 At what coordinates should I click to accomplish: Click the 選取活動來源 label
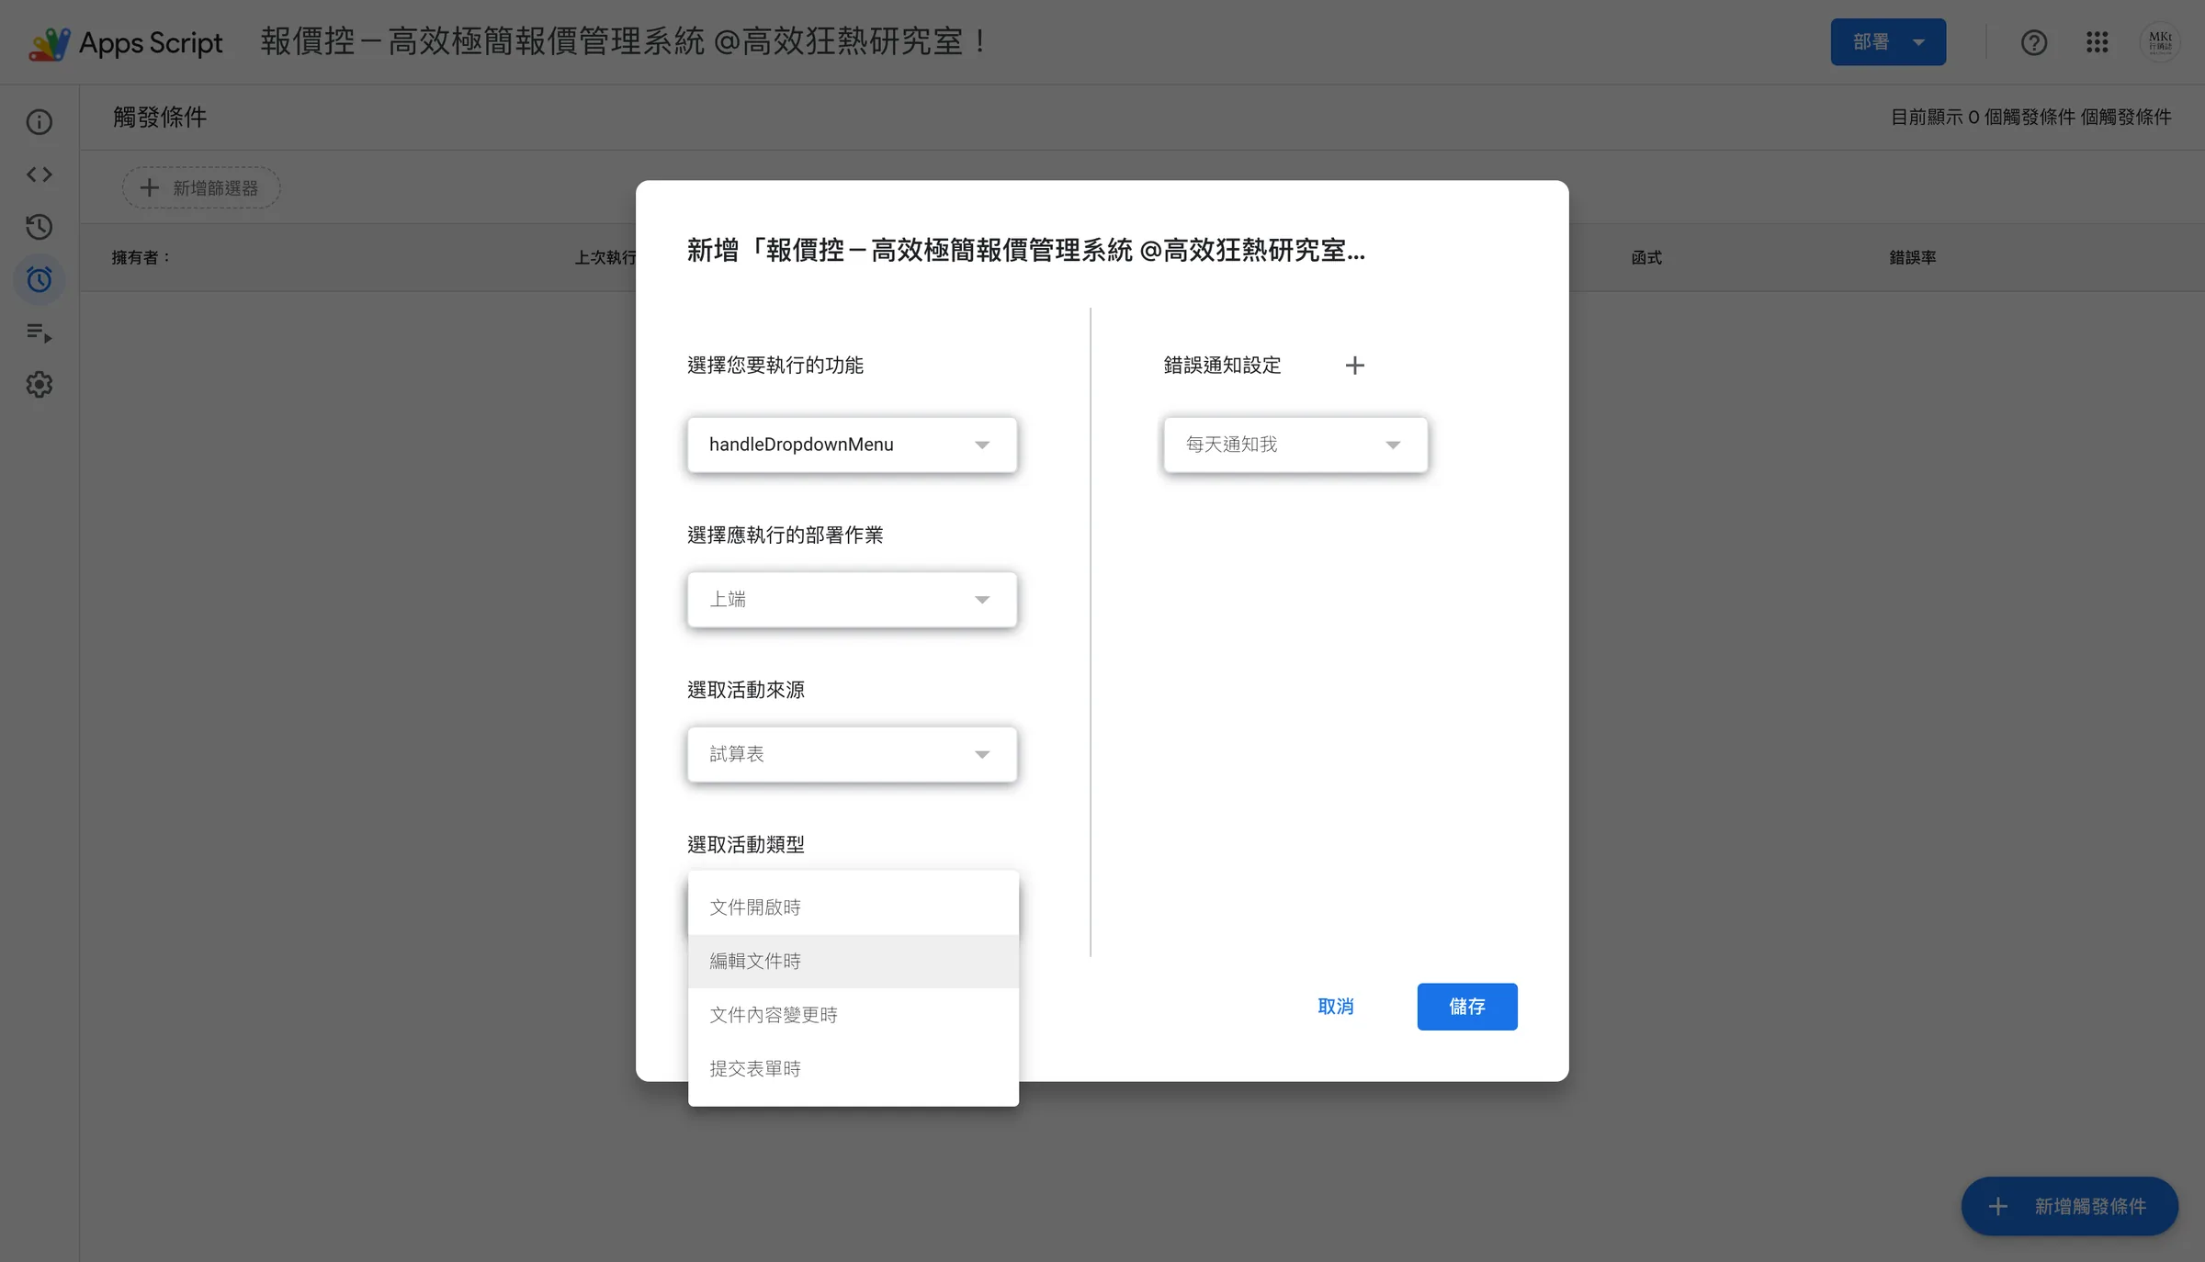746,690
